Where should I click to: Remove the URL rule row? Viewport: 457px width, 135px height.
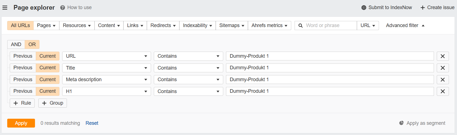443,56
